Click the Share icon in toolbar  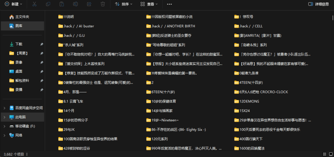89,4
